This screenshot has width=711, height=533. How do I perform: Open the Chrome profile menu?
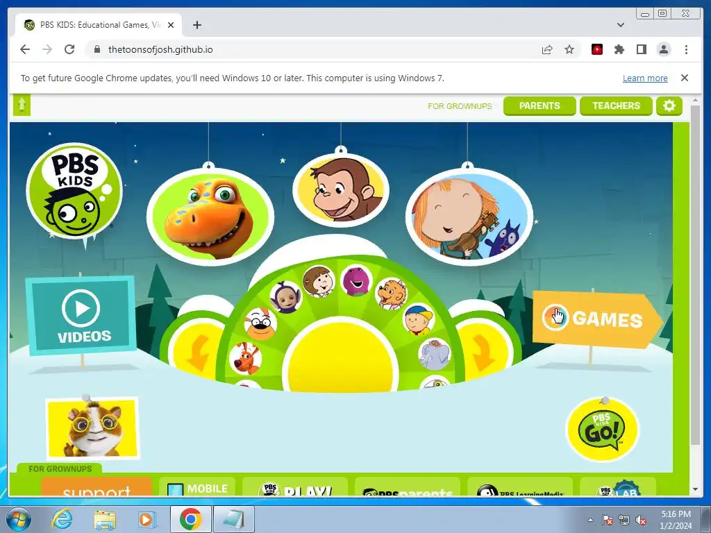[x=664, y=49]
